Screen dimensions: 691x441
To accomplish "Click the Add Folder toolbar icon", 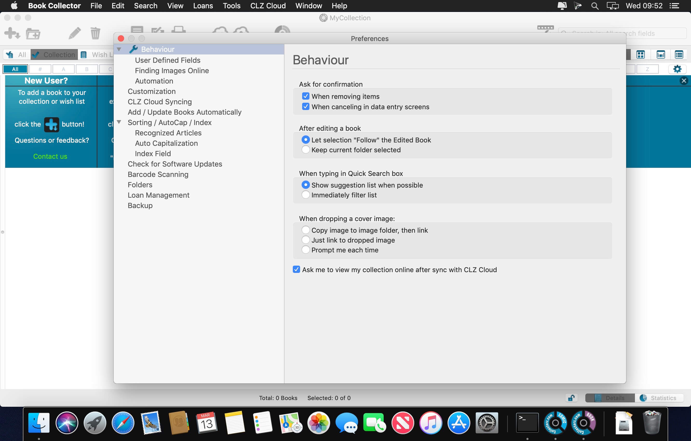I will pyautogui.click(x=33, y=34).
